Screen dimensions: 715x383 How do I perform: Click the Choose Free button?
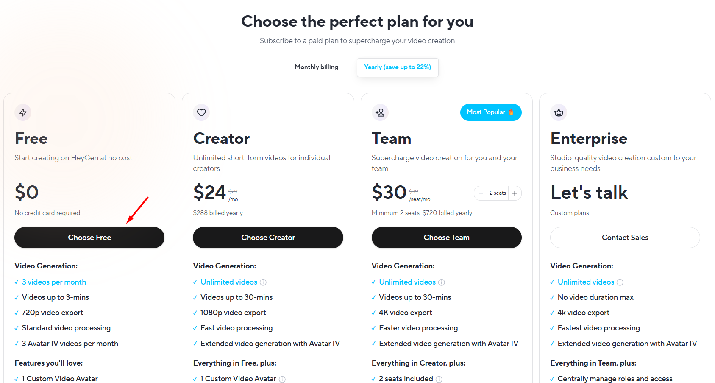(89, 238)
